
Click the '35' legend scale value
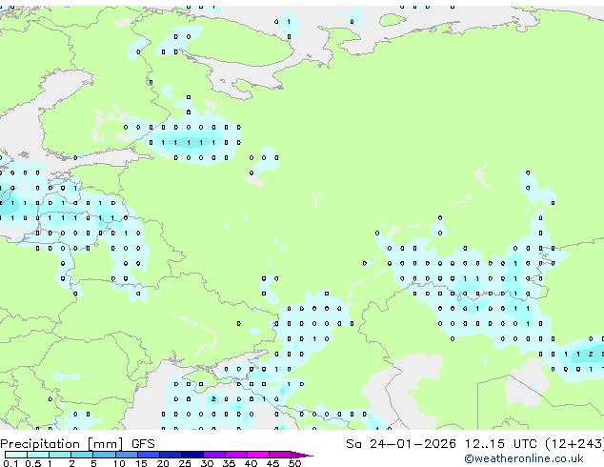click(229, 463)
